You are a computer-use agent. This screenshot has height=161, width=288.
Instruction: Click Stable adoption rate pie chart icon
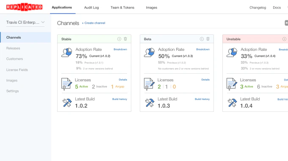(x=66, y=53)
